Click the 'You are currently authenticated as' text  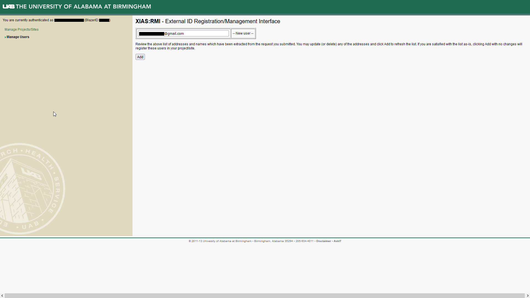point(28,20)
